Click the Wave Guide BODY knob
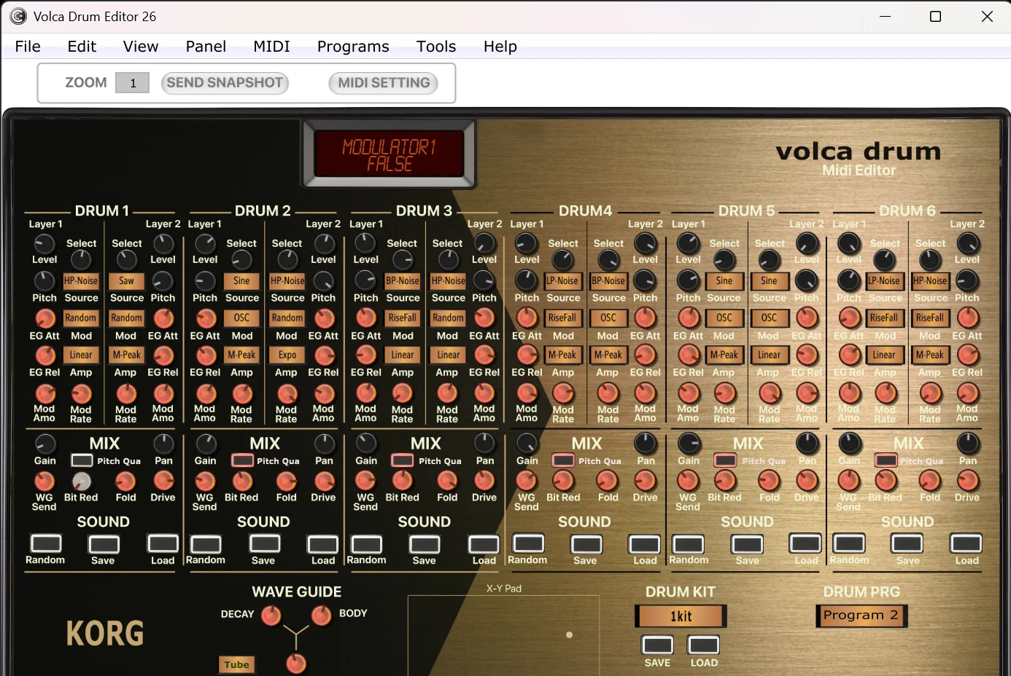 coord(321,616)
